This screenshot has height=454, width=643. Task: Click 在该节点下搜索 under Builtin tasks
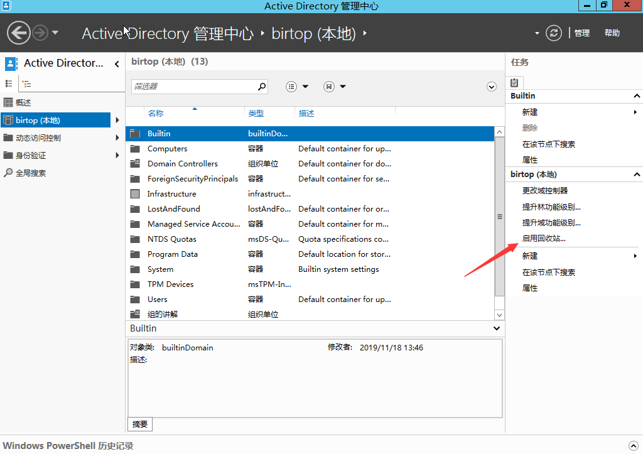[x=548, y=144]
